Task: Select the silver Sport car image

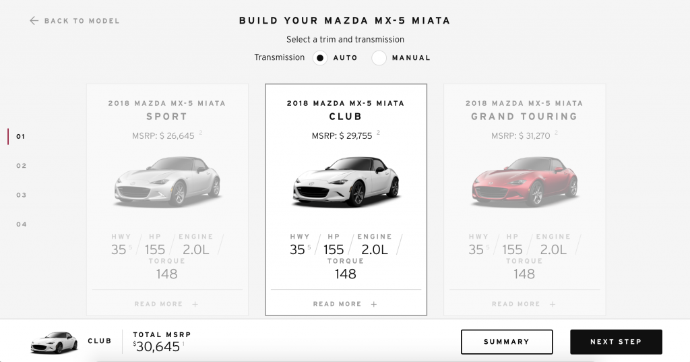Action: click(x=167, y=181)
